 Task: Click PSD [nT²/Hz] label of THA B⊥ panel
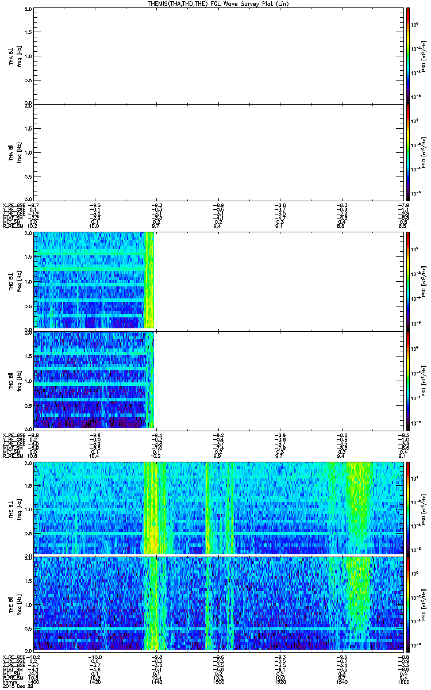pyautogui.click(x=424, y=56)
